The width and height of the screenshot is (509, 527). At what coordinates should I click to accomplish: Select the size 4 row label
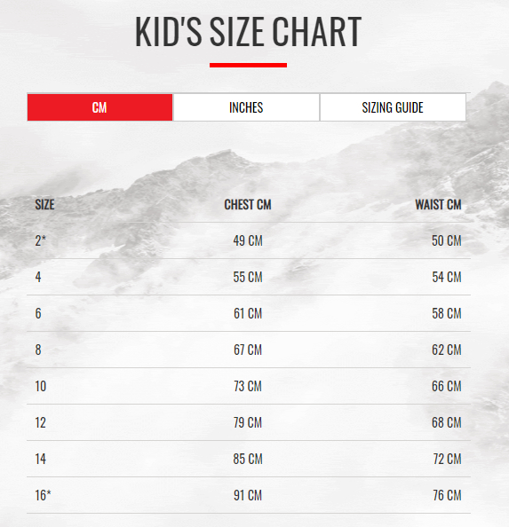point(38,278)
